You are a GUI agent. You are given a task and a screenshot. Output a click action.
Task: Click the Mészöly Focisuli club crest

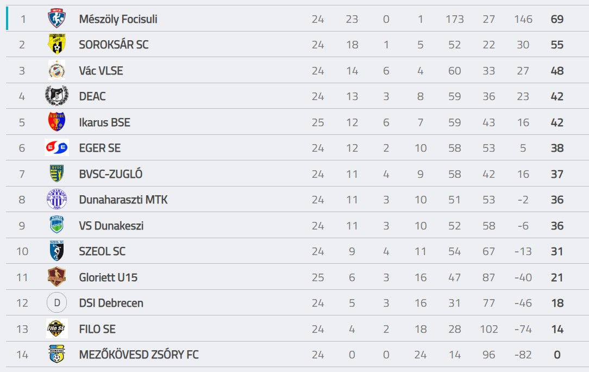coord(57,19)
